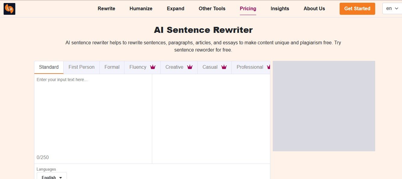Open the Other Tools menu

212,8
